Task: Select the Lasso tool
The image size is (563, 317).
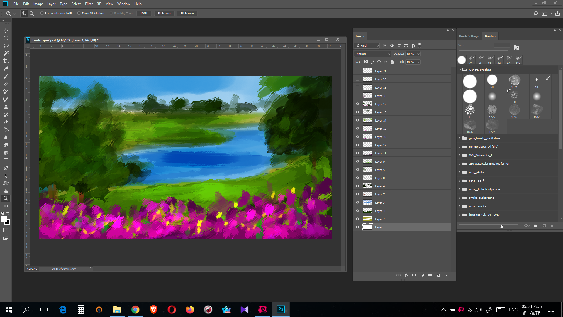Action: pyautogui.click(x=6, y=46)
